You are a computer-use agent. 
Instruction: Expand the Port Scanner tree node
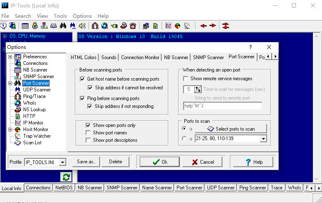pos(10,83)
